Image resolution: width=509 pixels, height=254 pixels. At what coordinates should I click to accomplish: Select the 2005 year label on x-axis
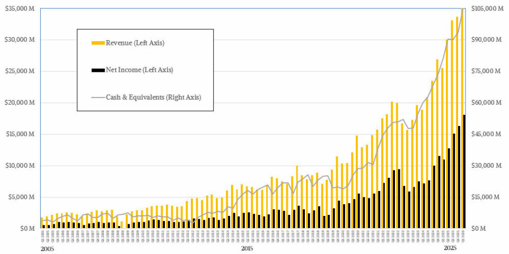tap(47, 248)
